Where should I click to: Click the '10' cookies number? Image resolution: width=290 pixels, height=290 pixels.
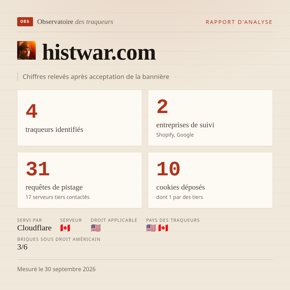[168, 169]
